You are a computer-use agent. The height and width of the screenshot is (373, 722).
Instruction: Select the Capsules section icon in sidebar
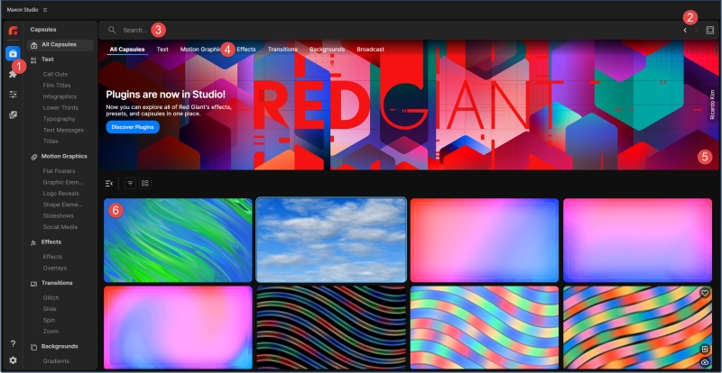(13, 53)
